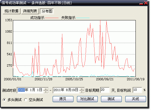Click the 拷贝 button

coord(63,99)
